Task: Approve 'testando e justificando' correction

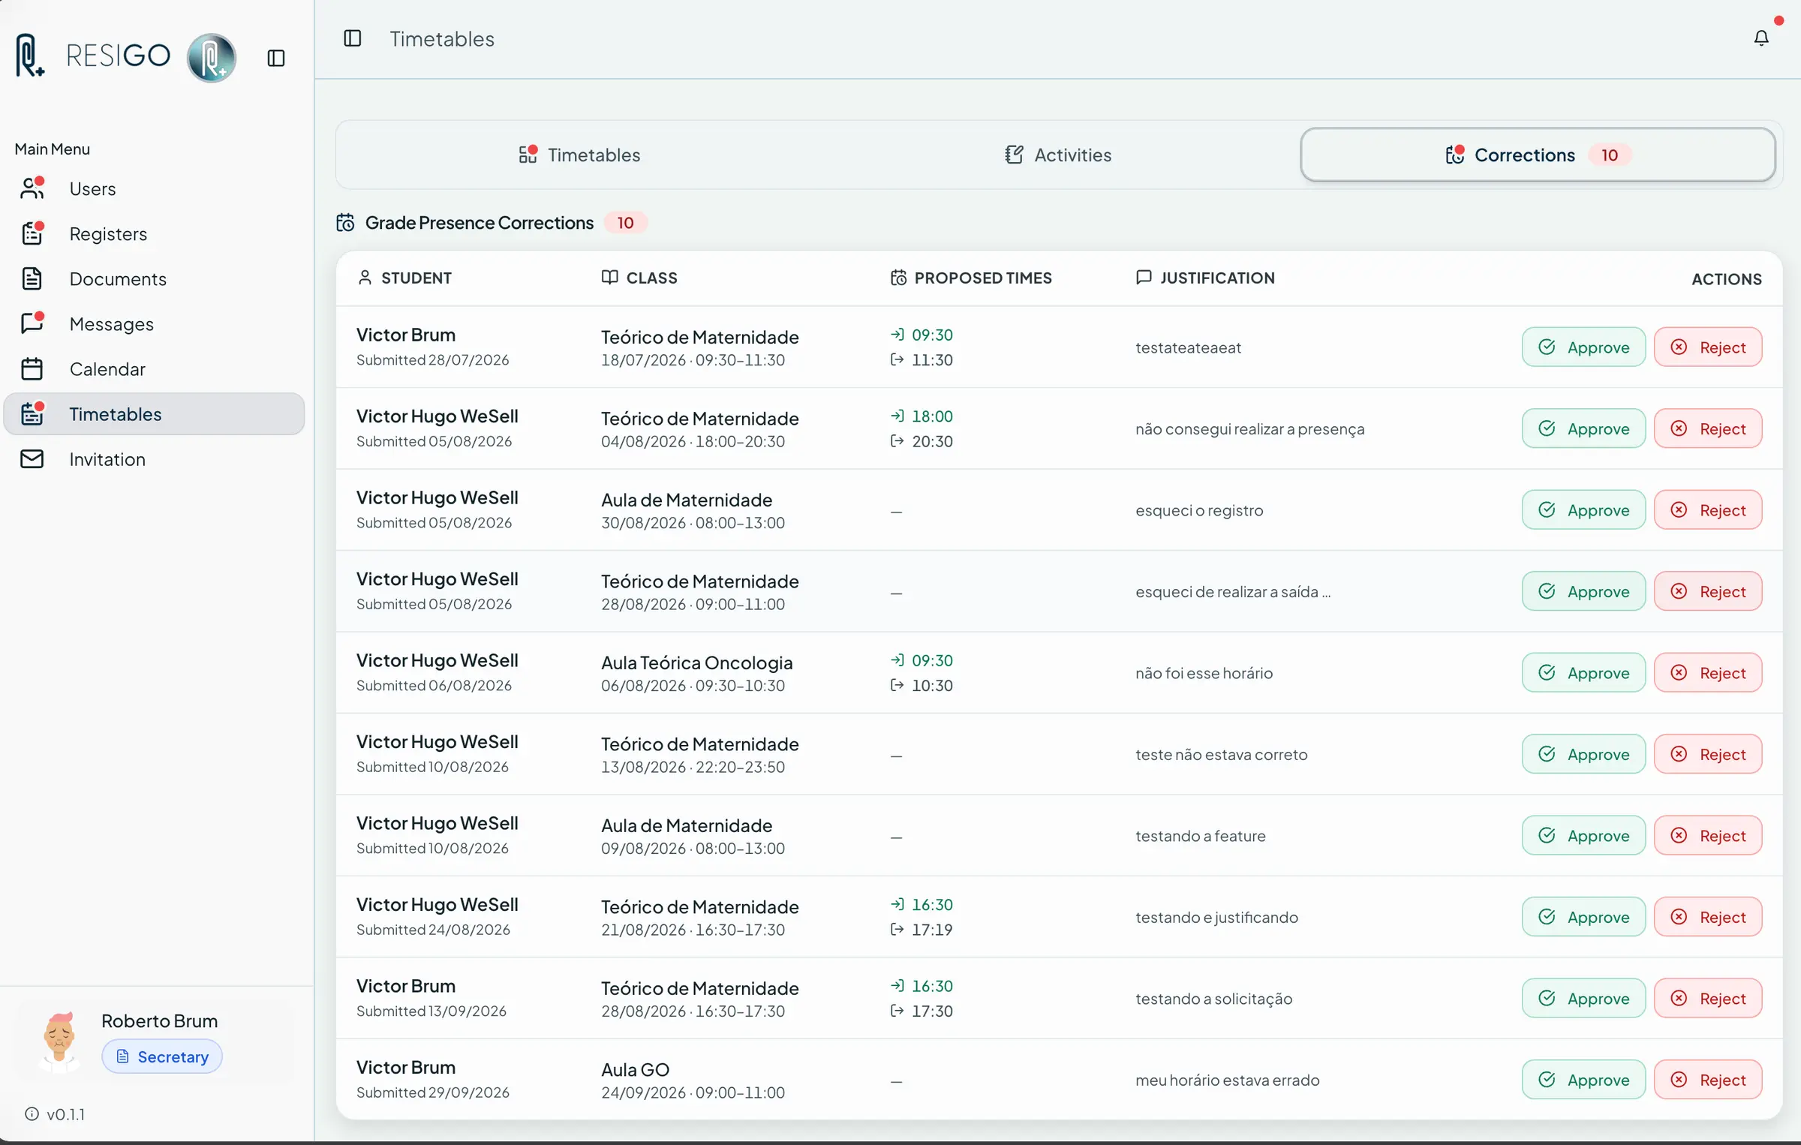Action: tap(1583, 917)
